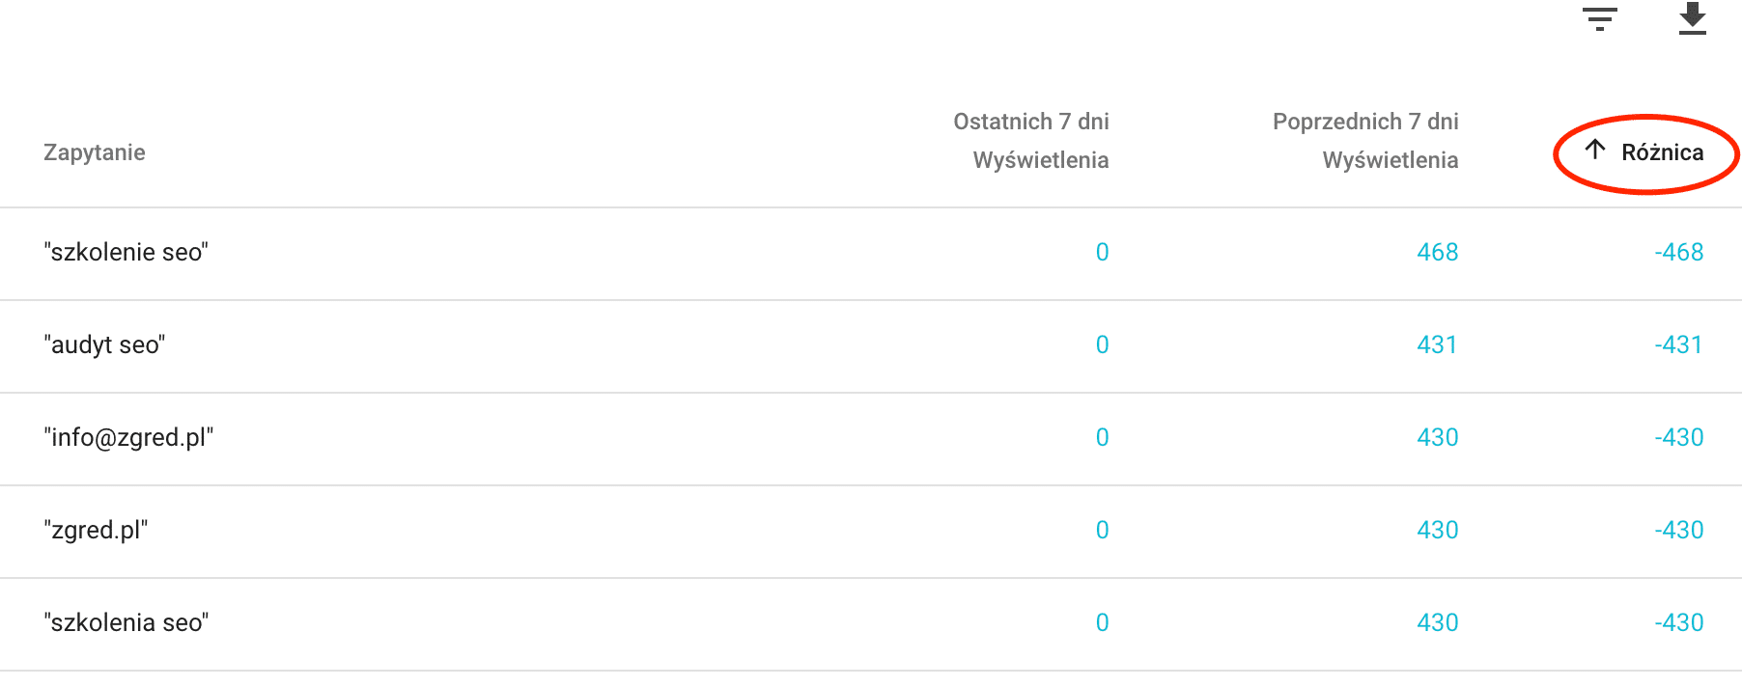Viewport: 1742px width, 687px height.
Task: Open the "szkolenie seo" query row
Action: [126, 253]
